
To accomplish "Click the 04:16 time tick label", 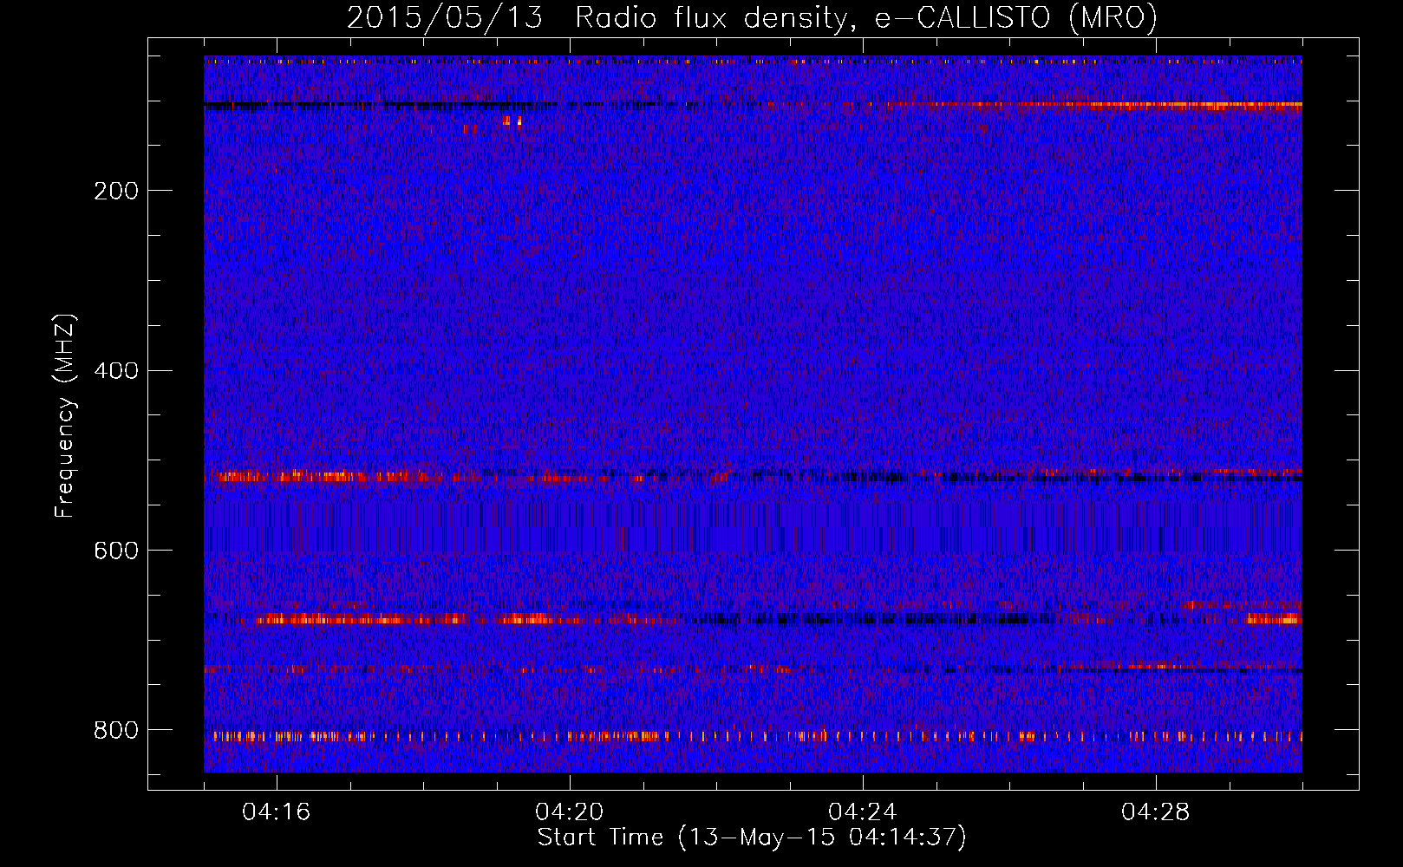I will [x=277, y=812].
